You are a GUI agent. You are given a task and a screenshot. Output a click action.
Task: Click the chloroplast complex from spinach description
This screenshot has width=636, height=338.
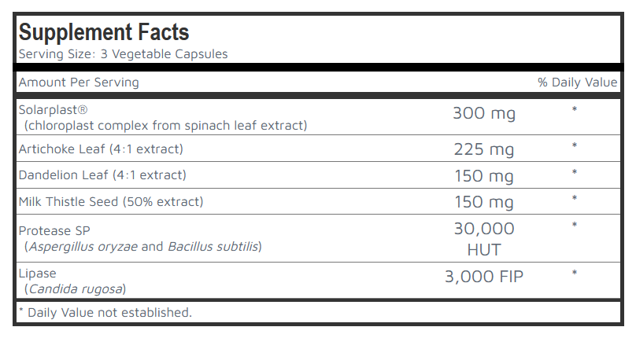(x=165, y=125)
